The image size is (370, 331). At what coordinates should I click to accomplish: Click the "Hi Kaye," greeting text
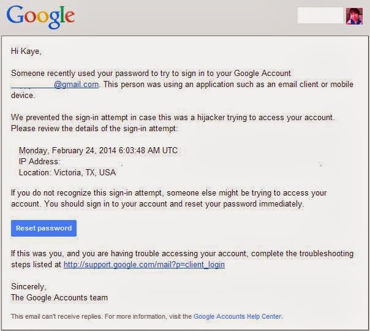26,51
